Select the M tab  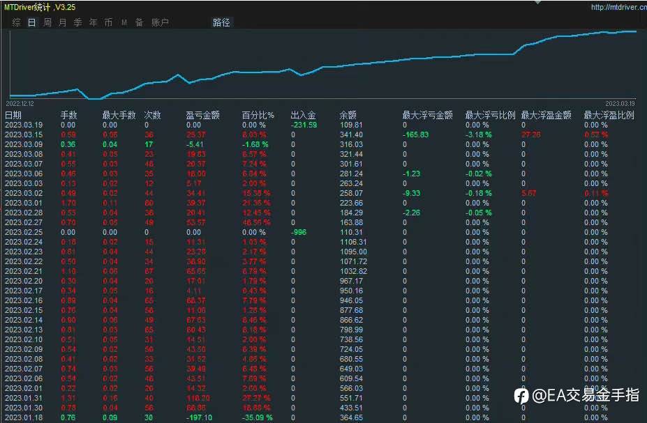coord(124,22)
